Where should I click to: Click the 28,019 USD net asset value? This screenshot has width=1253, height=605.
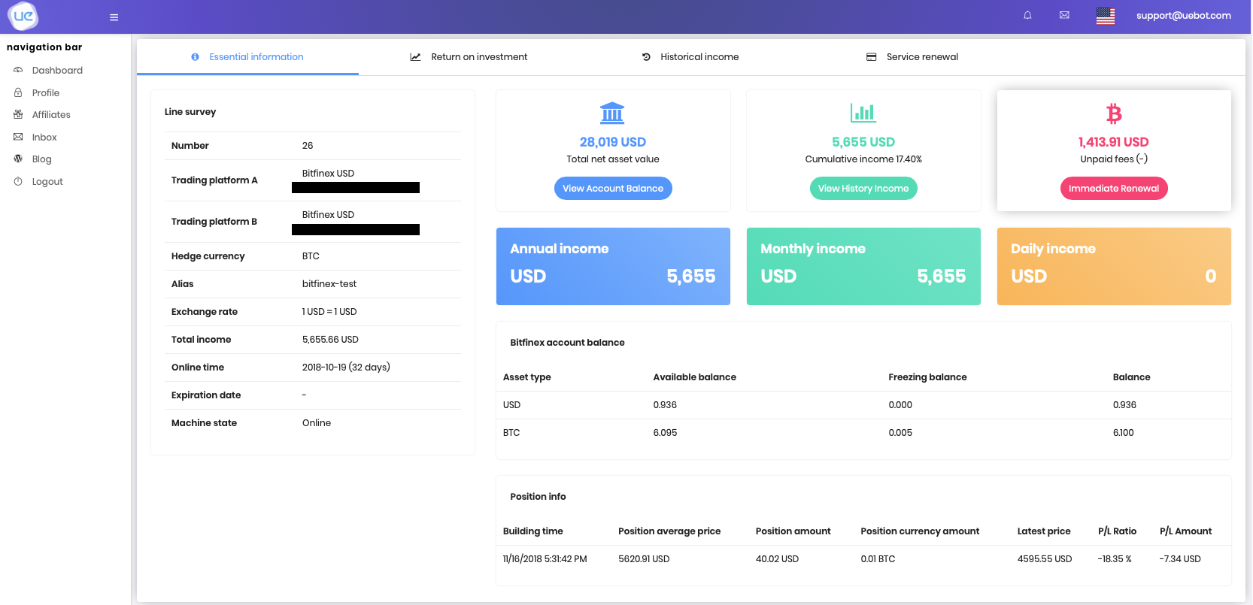pyautogui.click(x=613, y=142)
